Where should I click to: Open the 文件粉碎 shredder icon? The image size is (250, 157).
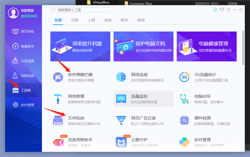(58, 121)
